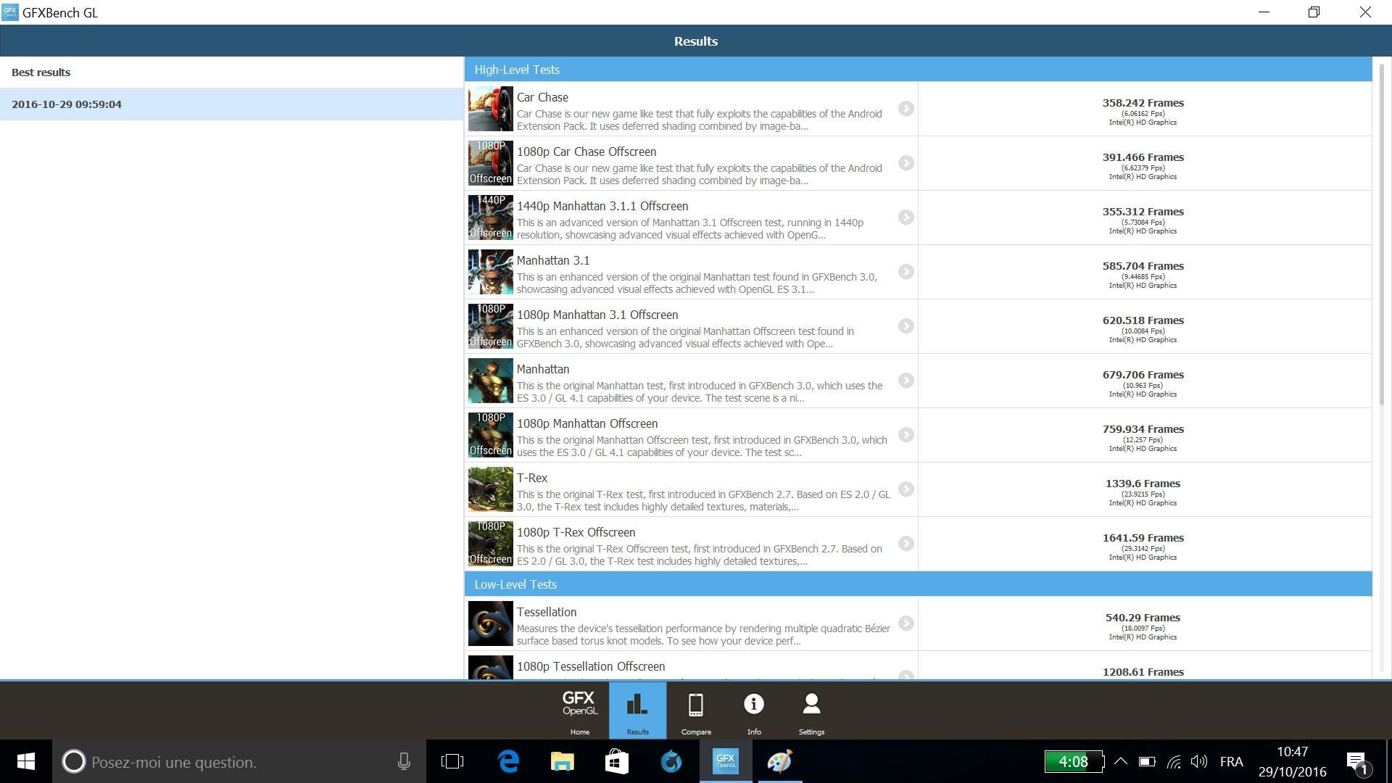Expand Tessellation test details arrow
The width and height of the screenshot is (1392, 783).
point(906,623)
